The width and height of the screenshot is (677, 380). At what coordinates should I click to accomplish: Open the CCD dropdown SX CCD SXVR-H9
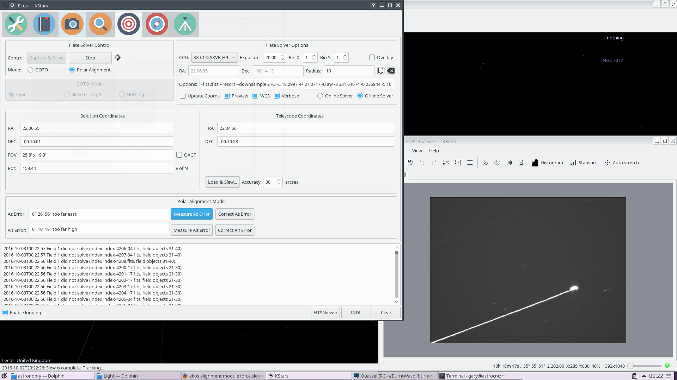click(214, 57)
